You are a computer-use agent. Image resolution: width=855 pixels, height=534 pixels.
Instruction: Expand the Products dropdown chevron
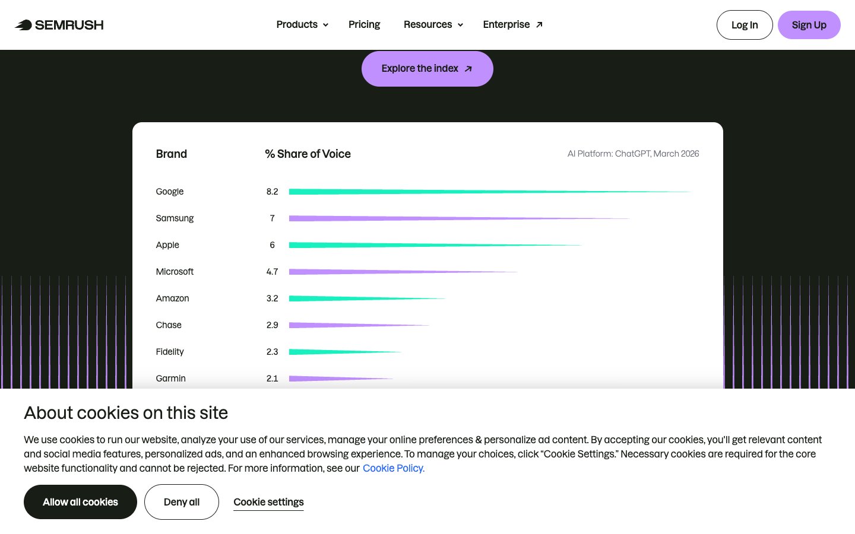(325, 25)
